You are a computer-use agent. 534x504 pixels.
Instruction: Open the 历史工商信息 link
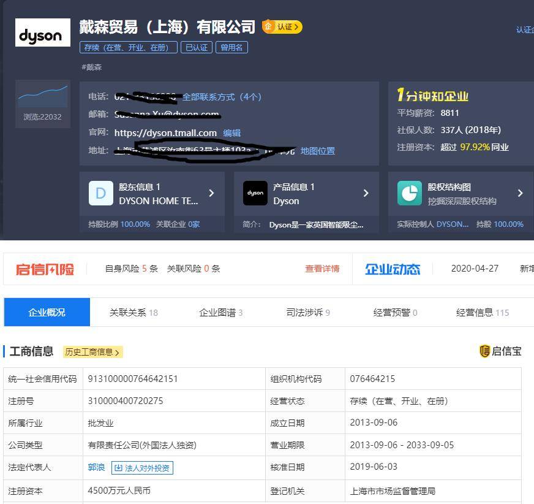point(92,352)
